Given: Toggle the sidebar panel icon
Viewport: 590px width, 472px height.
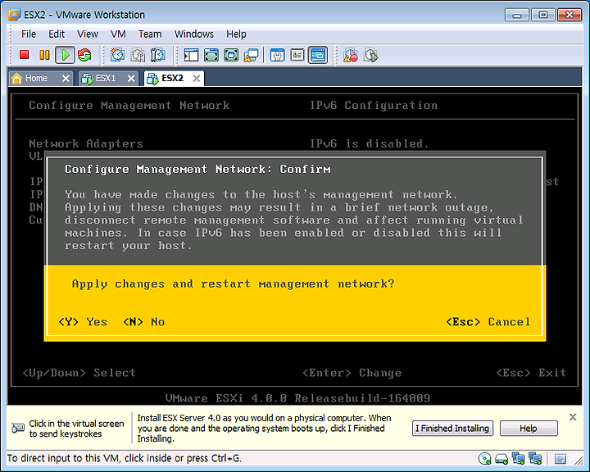Looking at the screenshot, I should coord(191,56).
